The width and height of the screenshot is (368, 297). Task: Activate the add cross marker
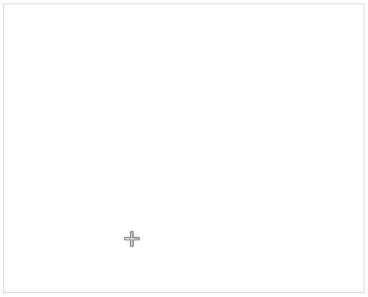132,239
